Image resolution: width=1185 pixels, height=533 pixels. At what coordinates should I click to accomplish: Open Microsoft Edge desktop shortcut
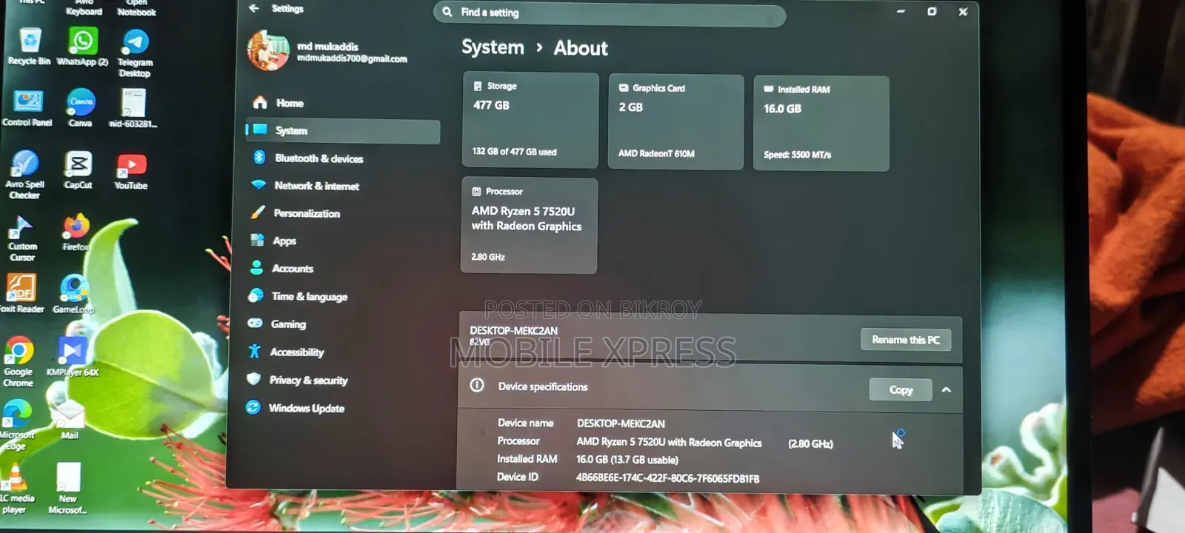tap(17, 426)
